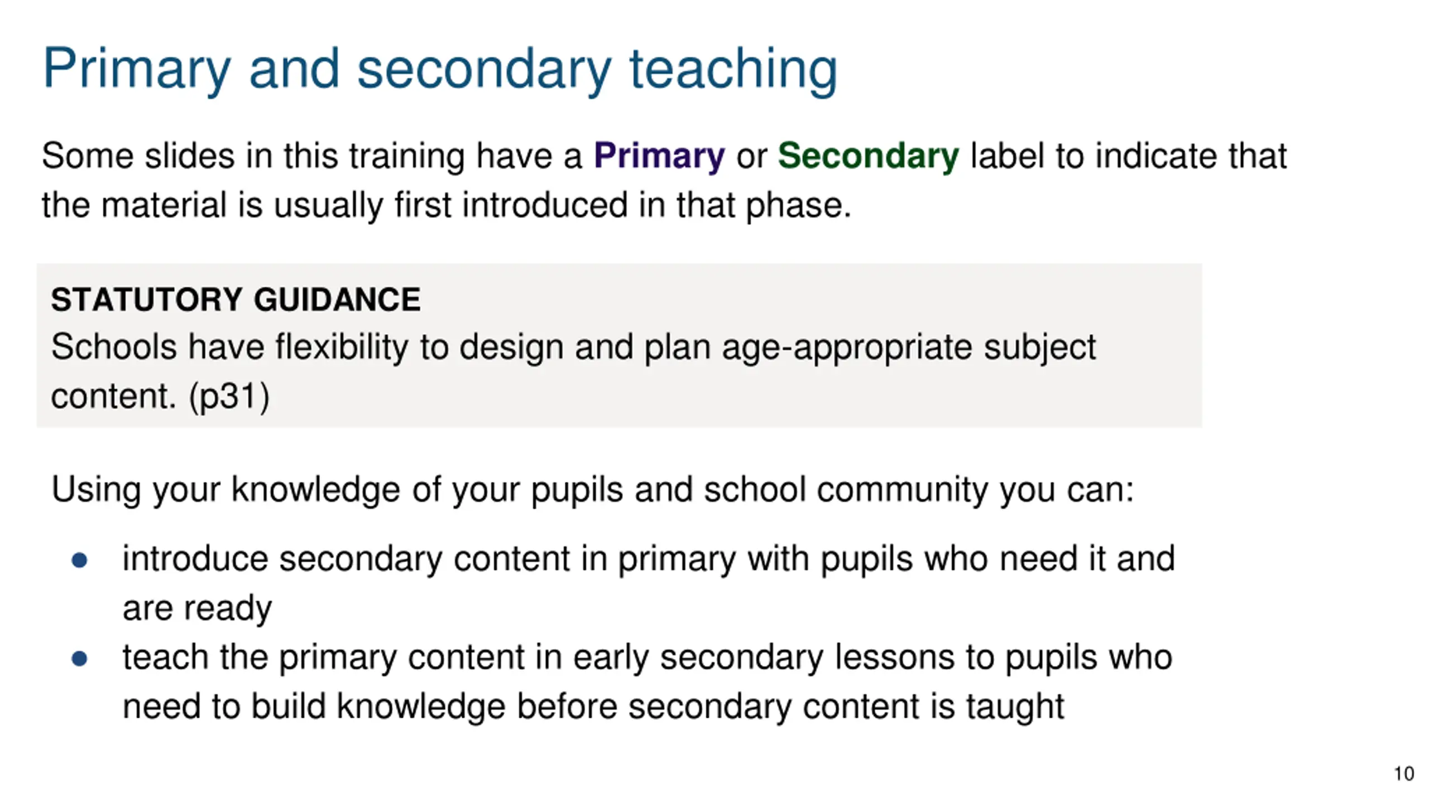Click the 'introduce secondary content in primary' line
Image resolution: width=1429 pixels, height=803 pixels.
649,559
